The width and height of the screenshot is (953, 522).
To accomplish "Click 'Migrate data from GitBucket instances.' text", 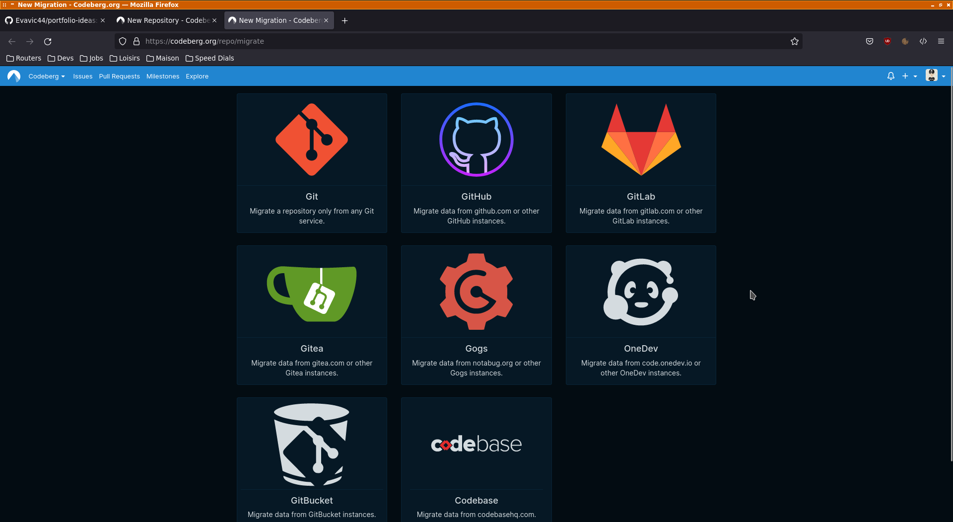I will [x=312, y=515].
